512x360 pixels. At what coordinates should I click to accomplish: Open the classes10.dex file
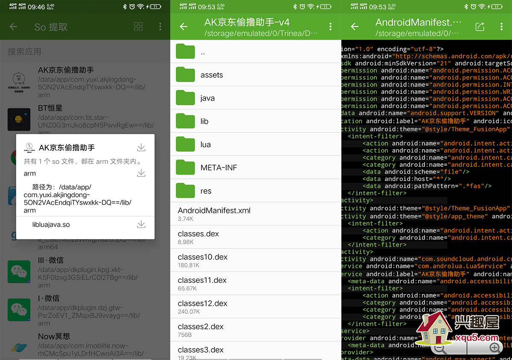click(x=256, y=260)
